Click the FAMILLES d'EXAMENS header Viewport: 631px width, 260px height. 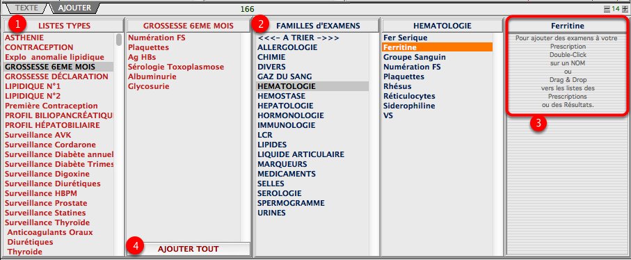pos(317,26)
